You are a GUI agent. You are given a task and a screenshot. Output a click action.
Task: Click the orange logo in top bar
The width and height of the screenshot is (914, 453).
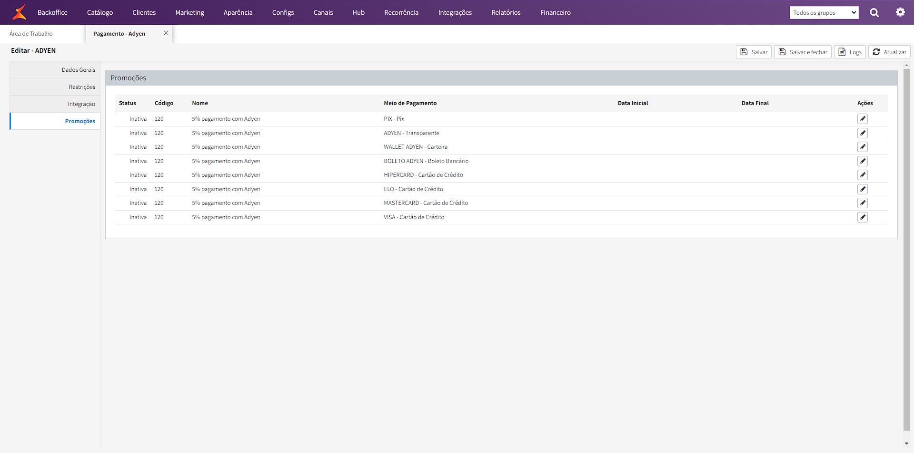pyautogui.click(x=19, y=12)
